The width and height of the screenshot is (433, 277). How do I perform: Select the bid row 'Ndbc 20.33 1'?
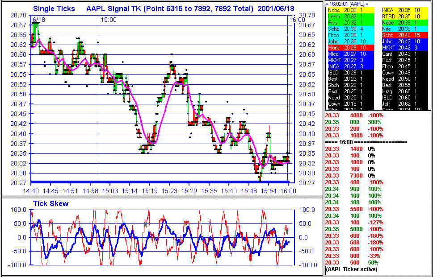coord(350,10)
